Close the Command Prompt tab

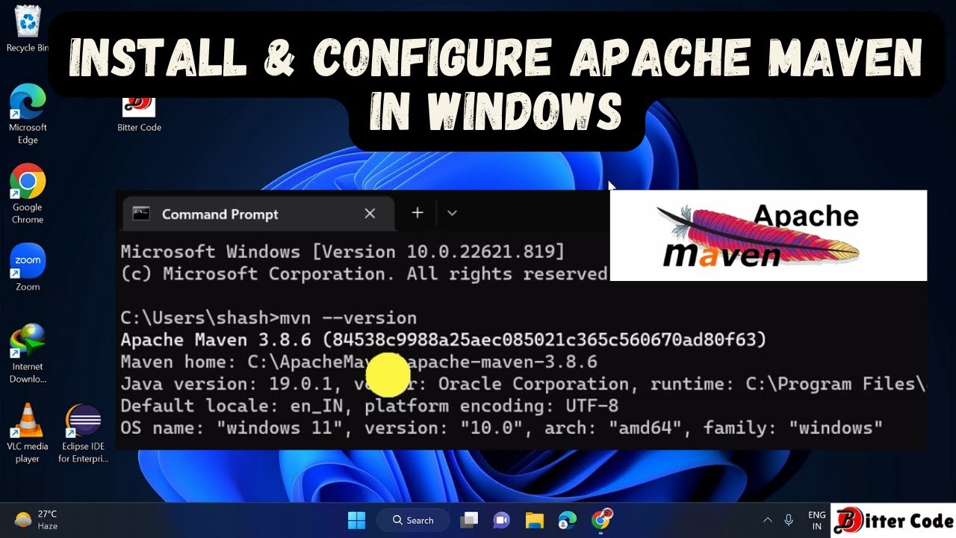pyautogui.click(x=370, y=214)
